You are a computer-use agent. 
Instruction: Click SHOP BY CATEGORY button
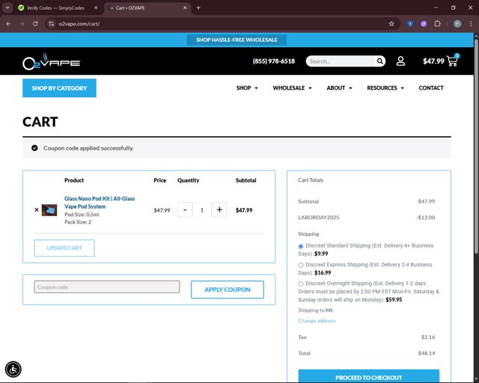click(x=59, y=88)
